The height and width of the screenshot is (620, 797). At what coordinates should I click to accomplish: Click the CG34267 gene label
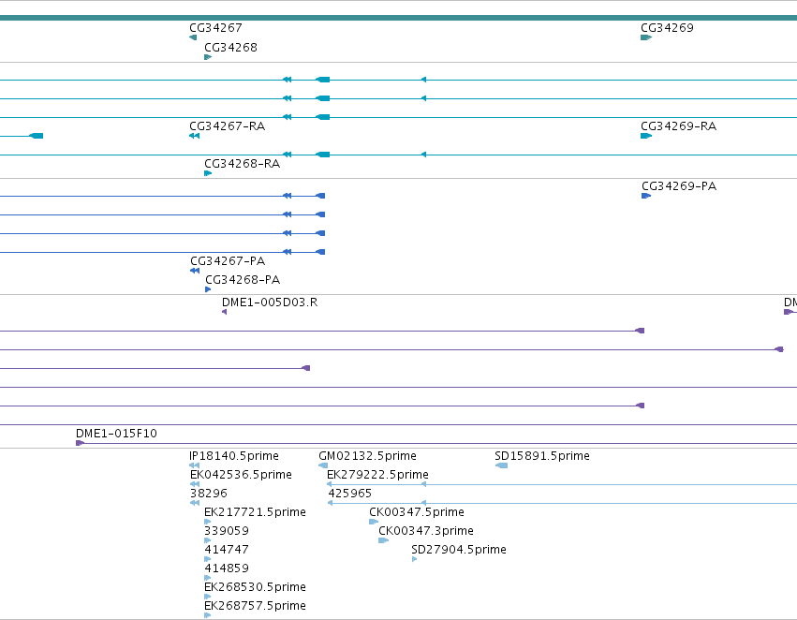(x=215, y=28)
